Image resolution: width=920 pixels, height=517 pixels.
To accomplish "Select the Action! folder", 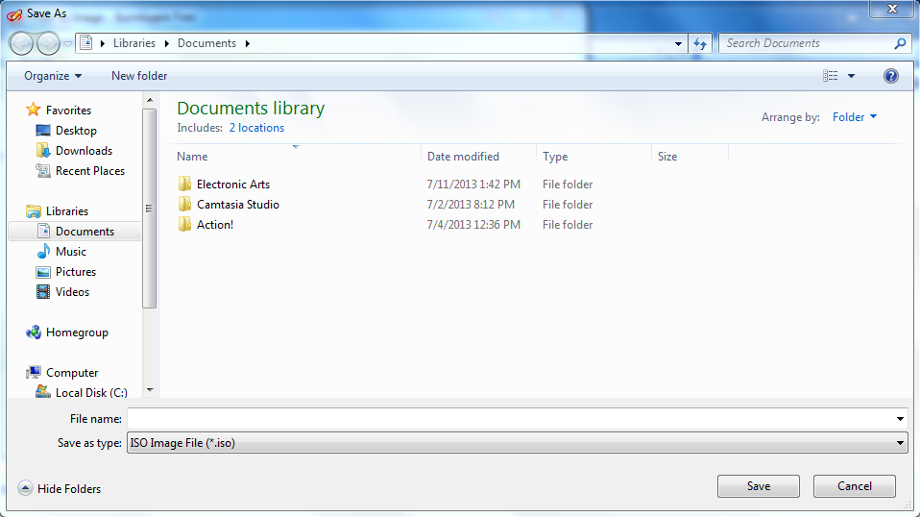I will click(x=215, y=225).
